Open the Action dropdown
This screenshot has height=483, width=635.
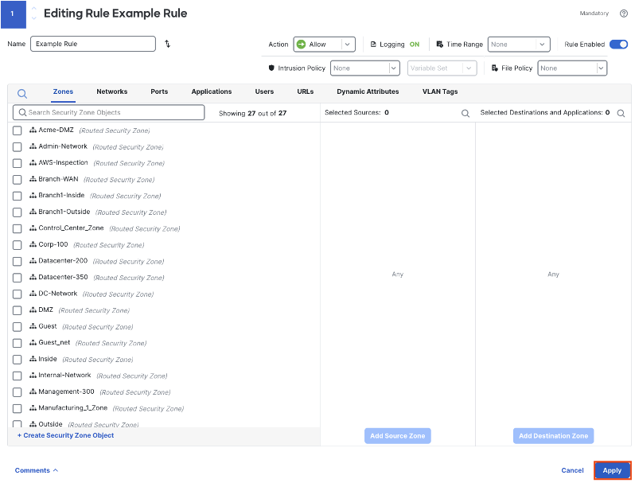tap(325, 44)
